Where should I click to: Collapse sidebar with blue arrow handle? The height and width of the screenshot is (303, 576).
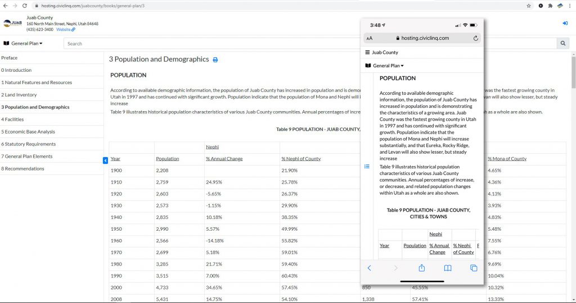(x=105, y=160)
